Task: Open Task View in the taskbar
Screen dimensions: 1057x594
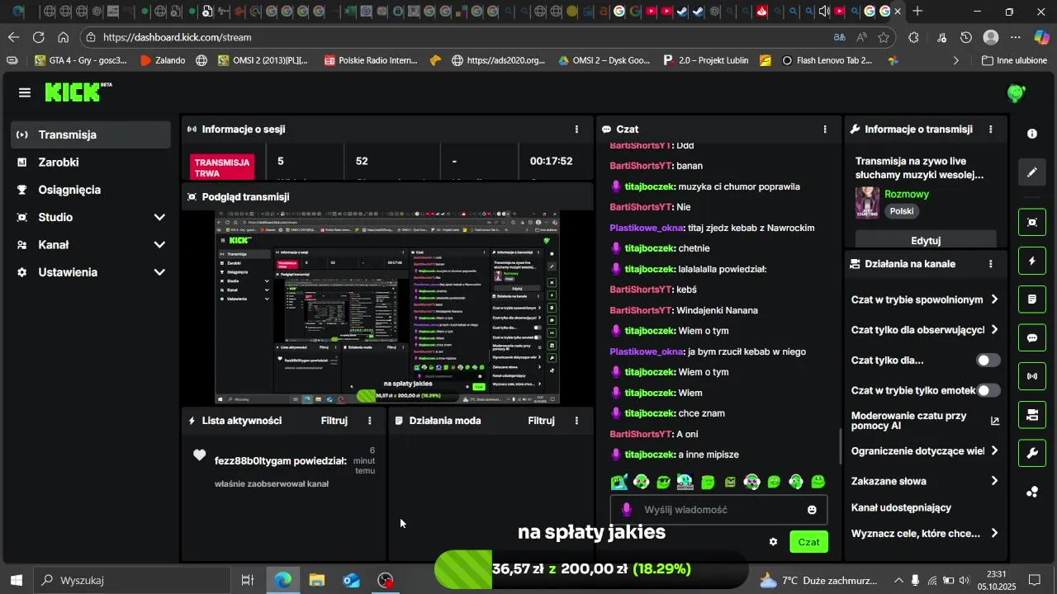Action: coord(247,580)
